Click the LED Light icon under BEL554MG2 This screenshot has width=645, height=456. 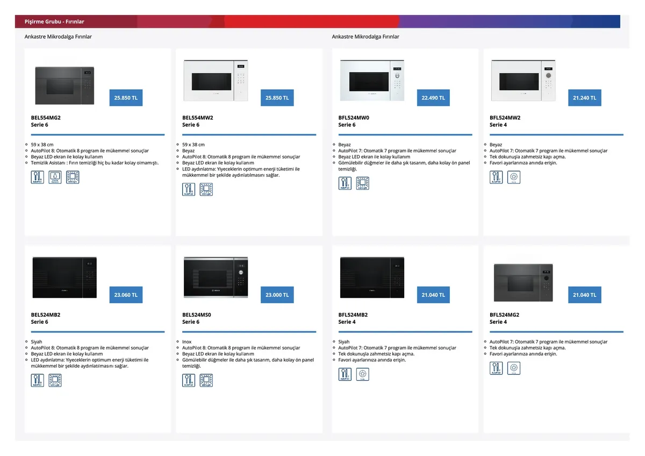[73, 177]
